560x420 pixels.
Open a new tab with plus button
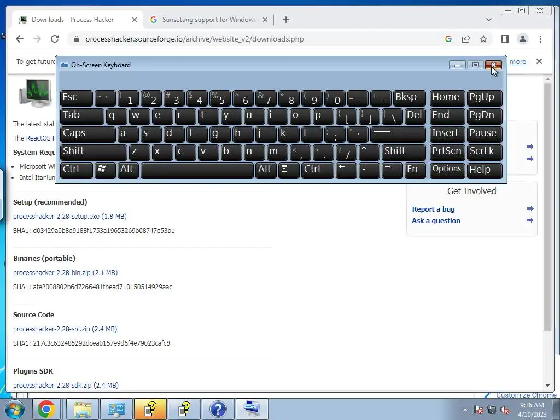285,20
